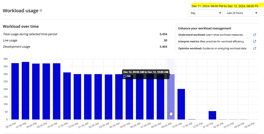Image resolution: width=264 pixels, height=134 pixels.
Task: Click the 07:00 PM bar in chart
Action: click(25, 91)
